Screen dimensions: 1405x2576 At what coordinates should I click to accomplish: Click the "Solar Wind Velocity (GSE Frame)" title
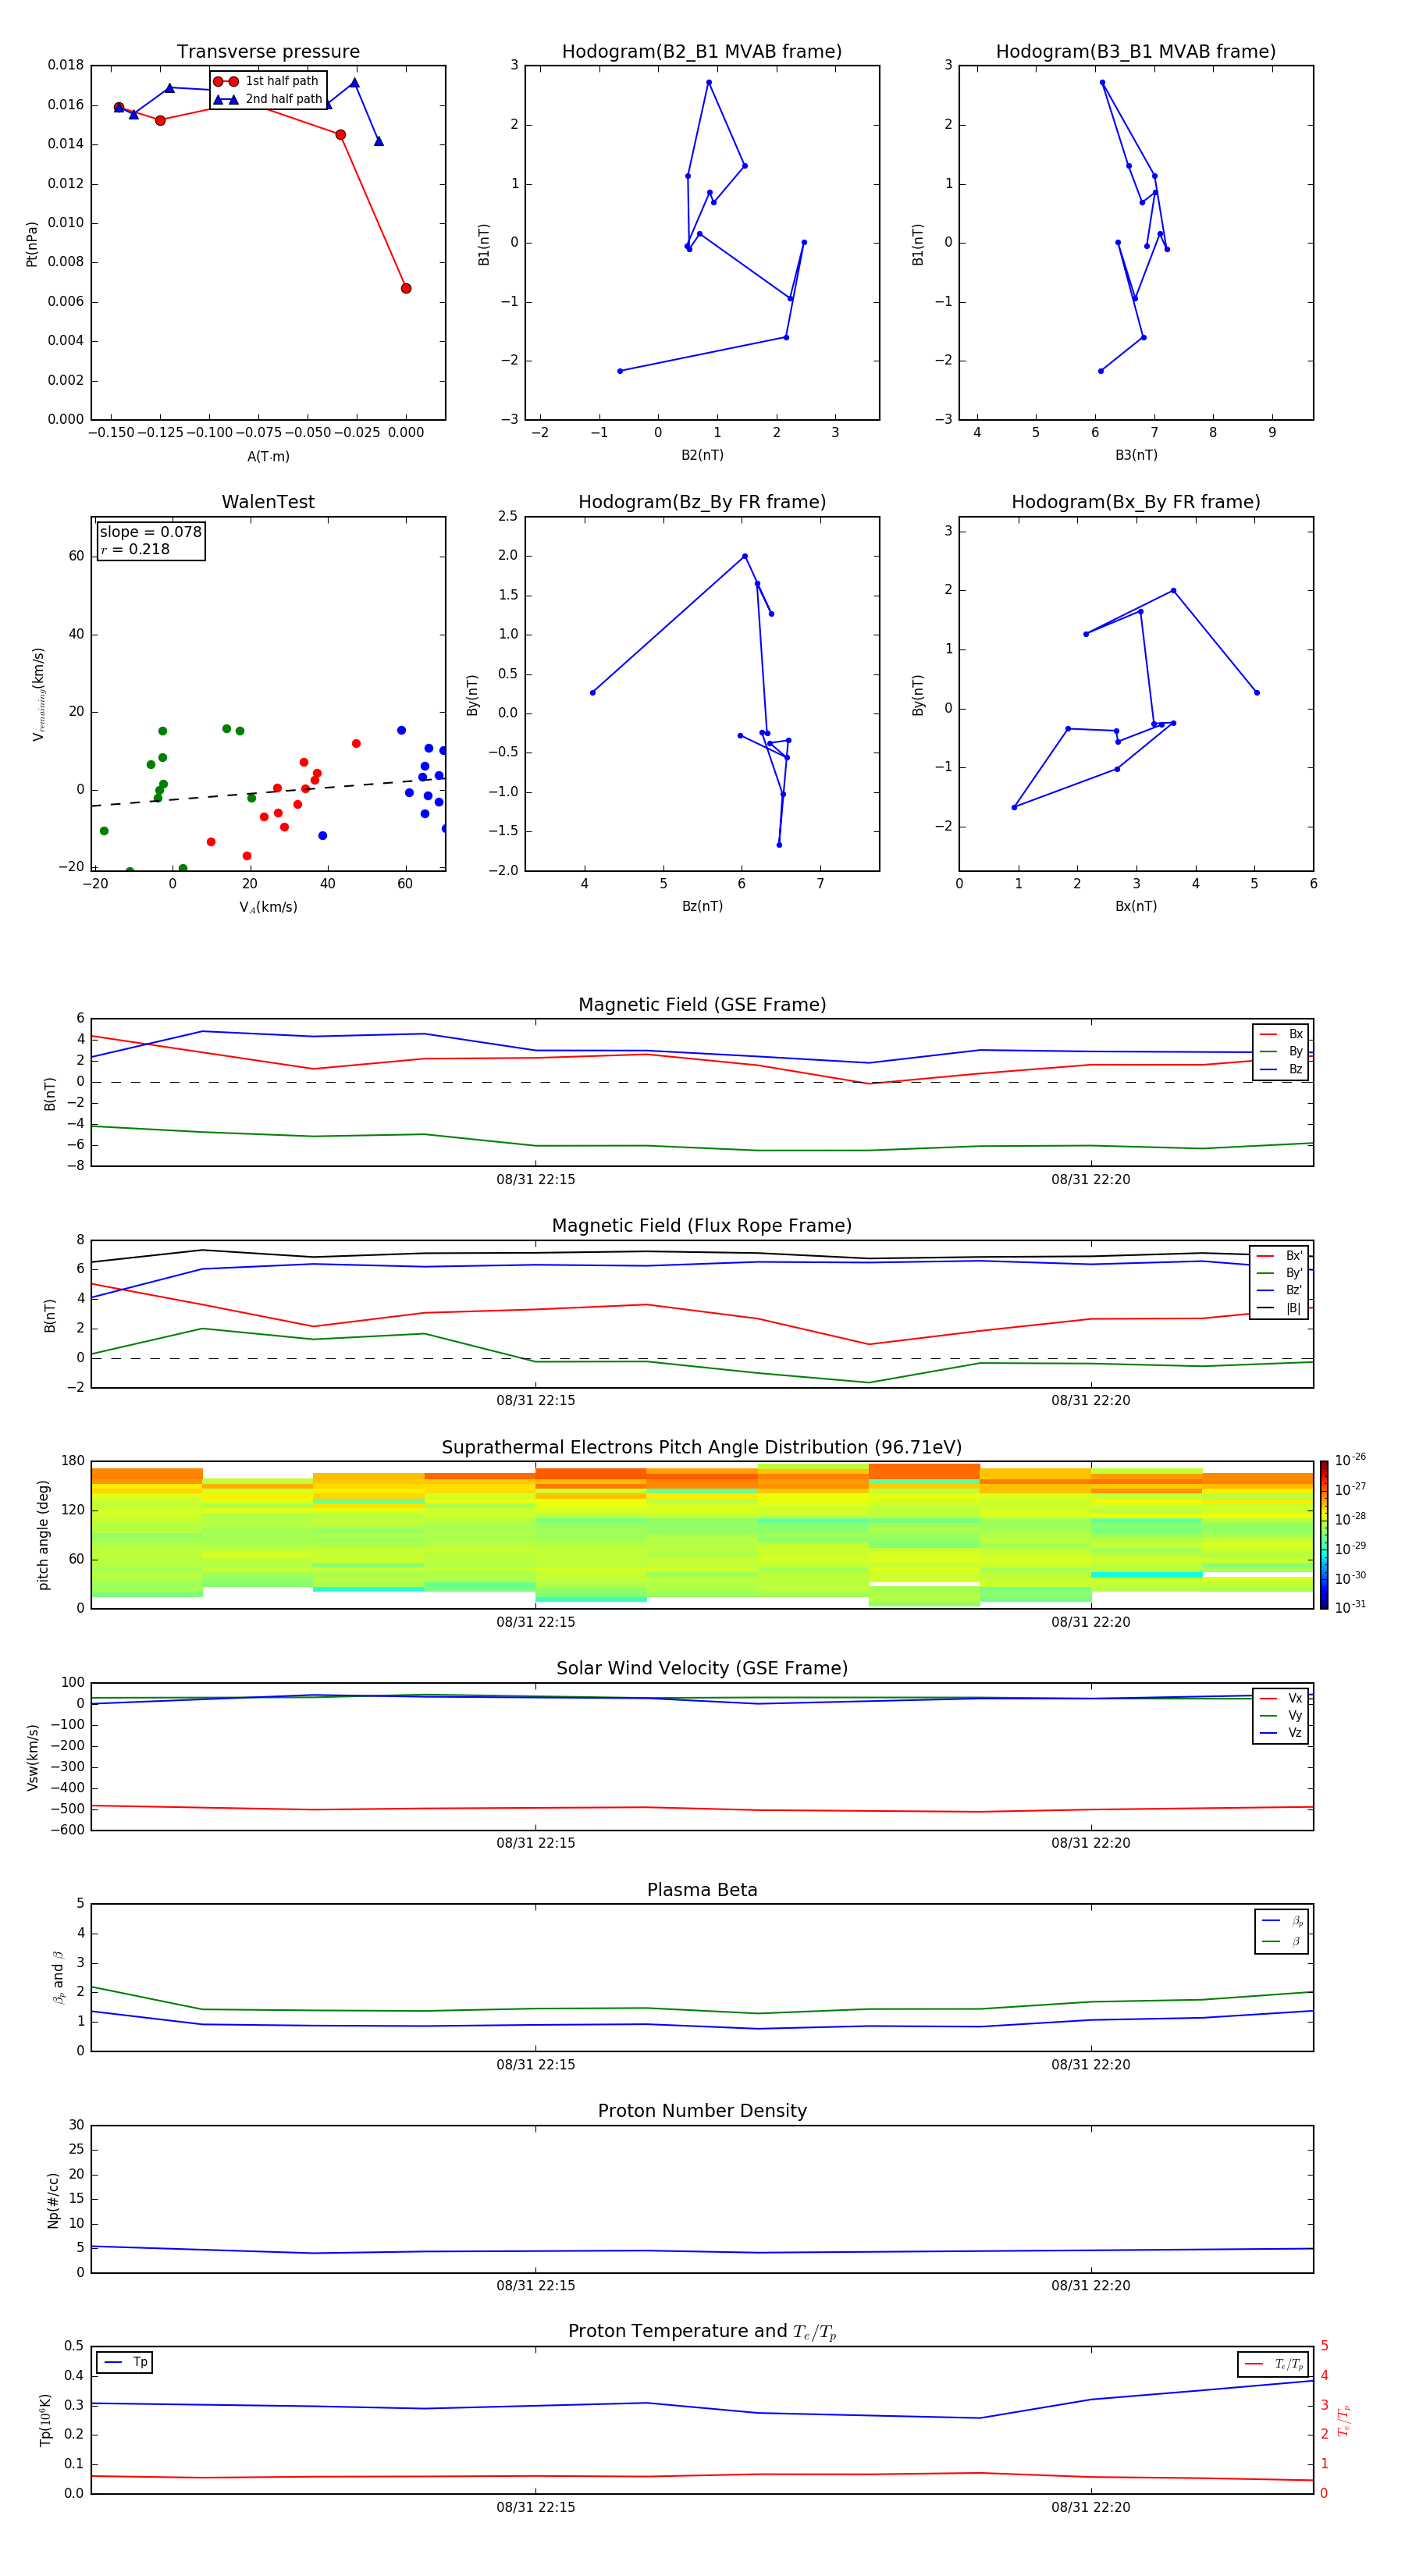pyautogui.click(x=702, y=1669)
